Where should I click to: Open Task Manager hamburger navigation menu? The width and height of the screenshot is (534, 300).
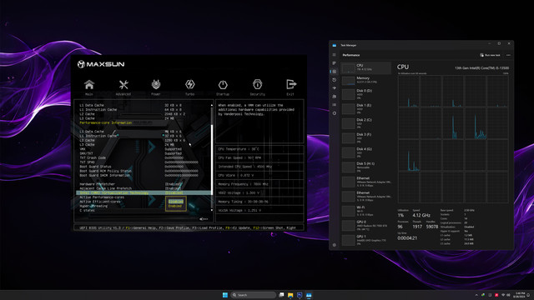point(334,55)
